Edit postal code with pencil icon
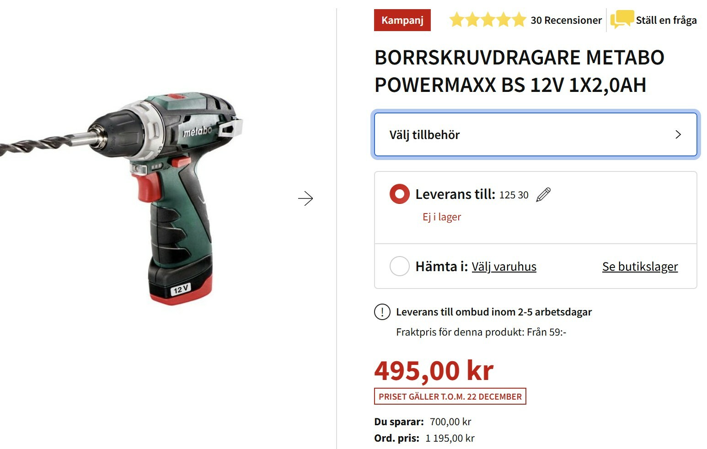Image resolution: width=707 pixels, height=449 pixels. [543, 195]
